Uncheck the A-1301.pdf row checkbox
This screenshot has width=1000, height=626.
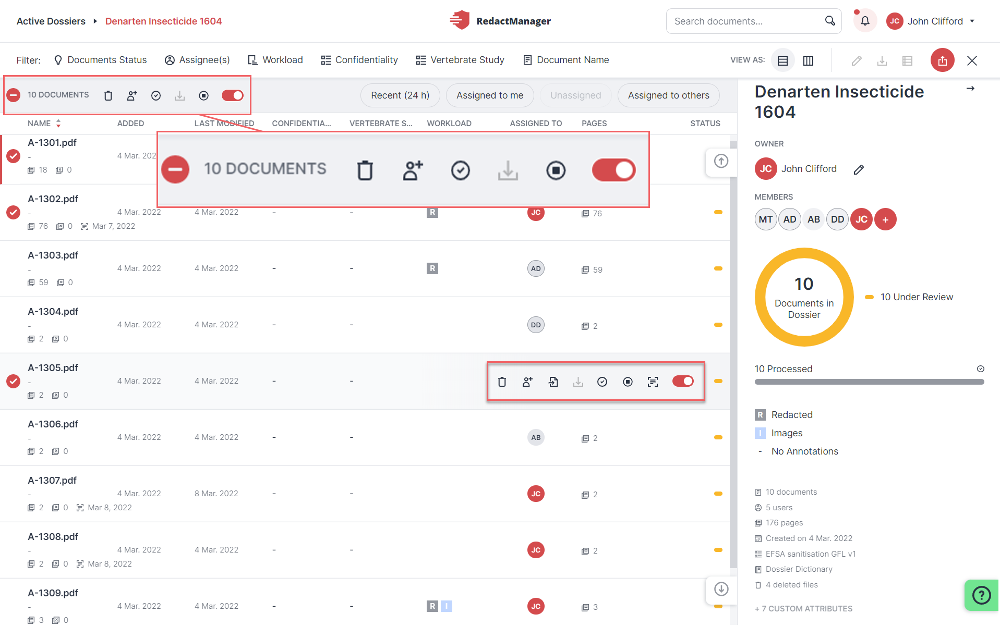pos(14,156)
